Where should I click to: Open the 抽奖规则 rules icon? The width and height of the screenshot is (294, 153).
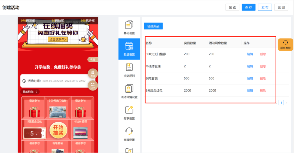[129, 68]
